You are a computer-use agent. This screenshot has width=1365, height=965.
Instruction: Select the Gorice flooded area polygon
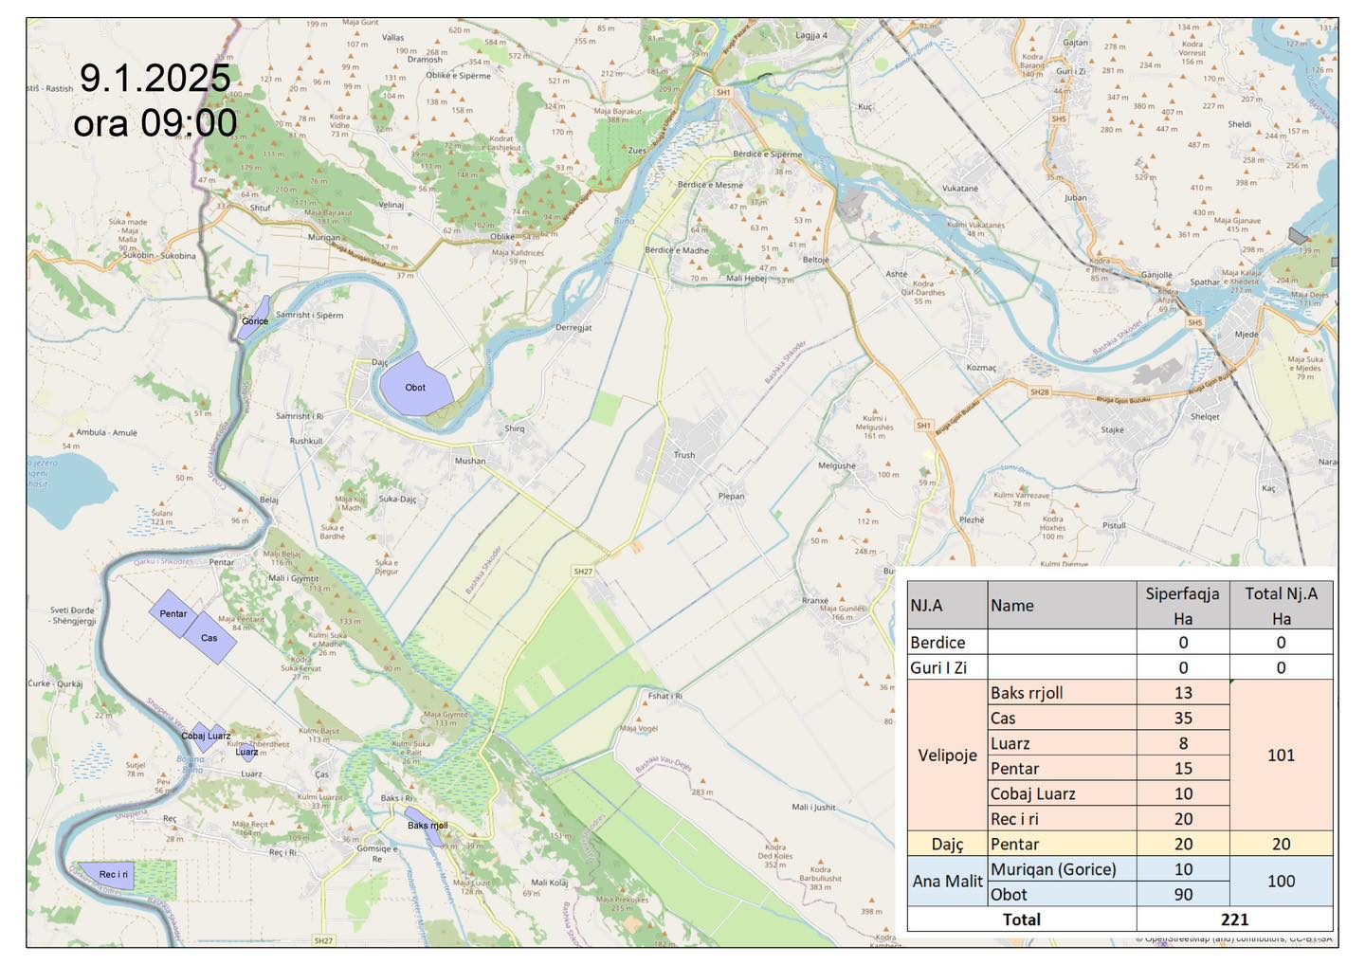(254, 318)
